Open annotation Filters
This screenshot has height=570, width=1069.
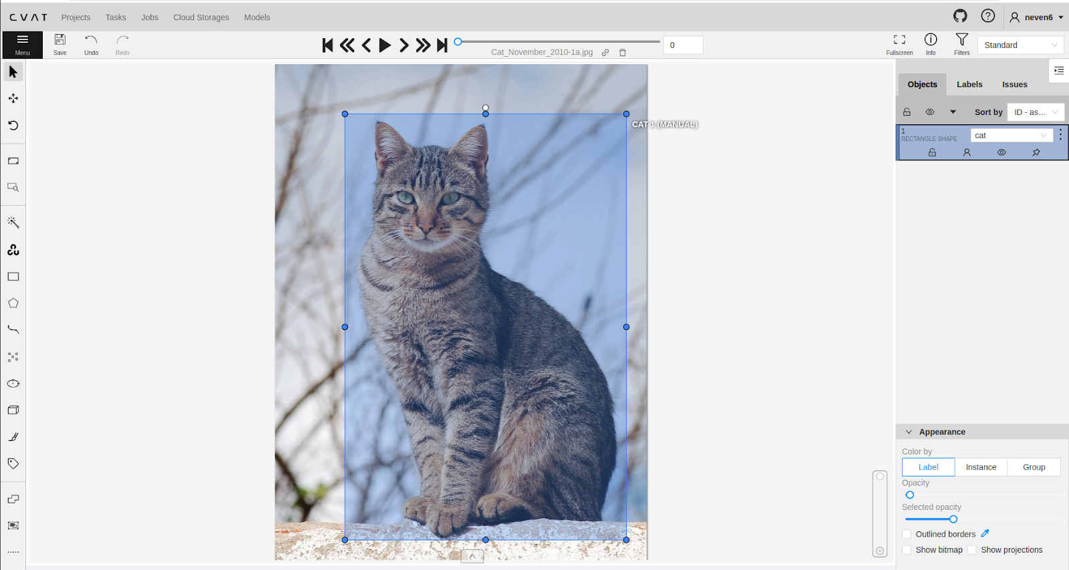click(x=961, y=45)
